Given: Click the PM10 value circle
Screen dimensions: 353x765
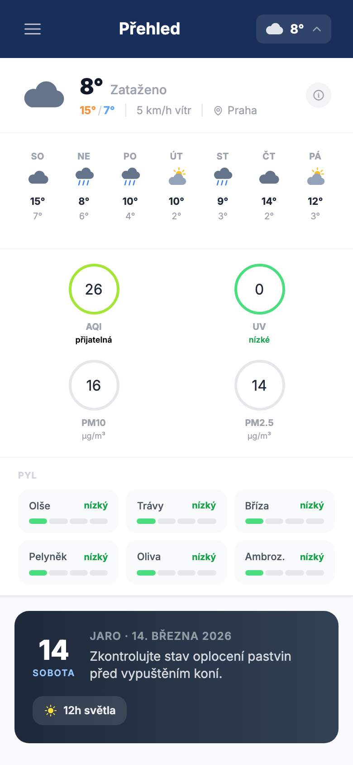Looking at the screenshot, I should click(x=94, y=385).
